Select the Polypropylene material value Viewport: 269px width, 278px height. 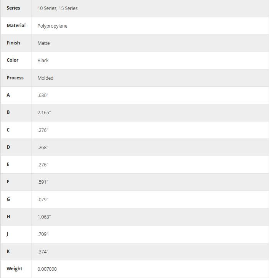tap(53, 26)
